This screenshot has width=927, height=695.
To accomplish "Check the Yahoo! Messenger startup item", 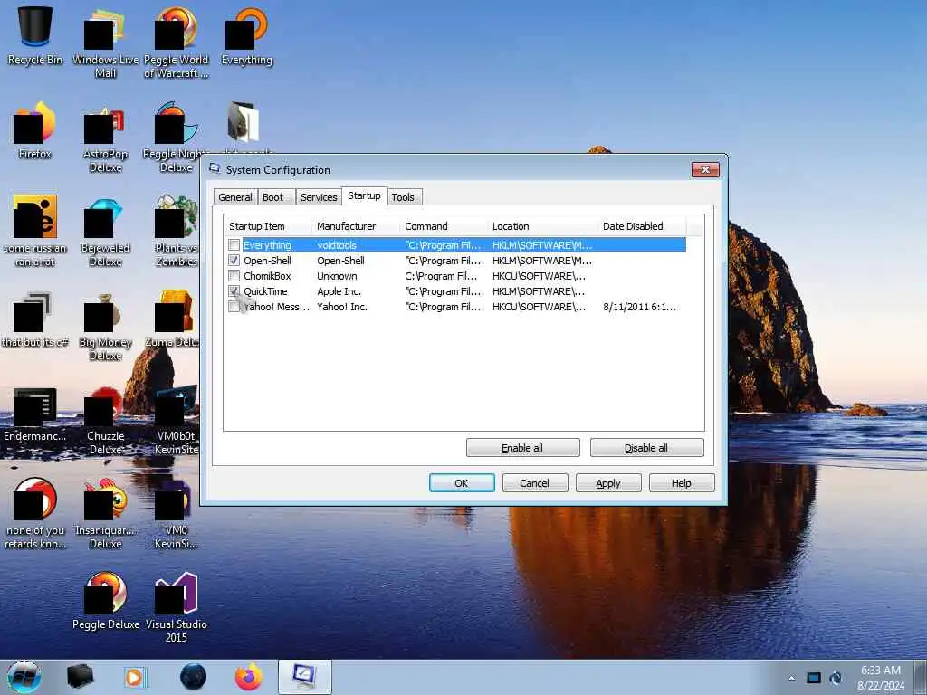I will pyautogui.click(x=234, y=306).
